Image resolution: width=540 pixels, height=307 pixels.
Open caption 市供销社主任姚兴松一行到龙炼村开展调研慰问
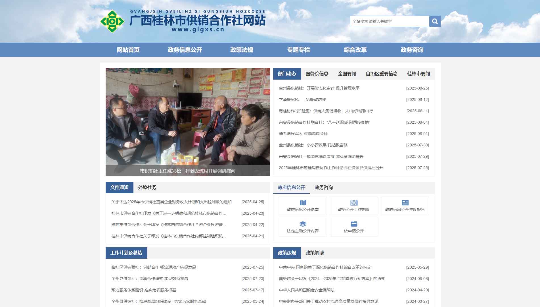pos(188,171)
